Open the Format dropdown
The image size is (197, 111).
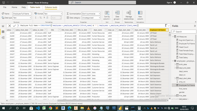(x=53, y=14)
